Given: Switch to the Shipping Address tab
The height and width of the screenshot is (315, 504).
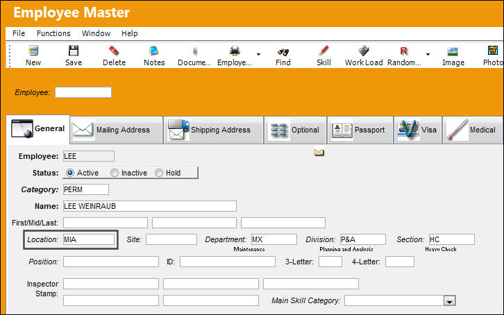Looking at the screenshot, I should pyautogui.click(x=213, y=130).
